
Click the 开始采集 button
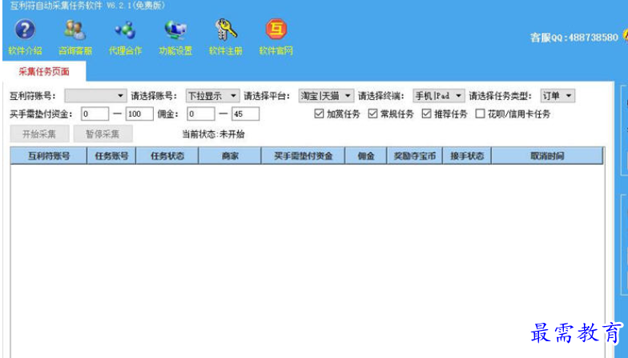coord(39,134)
